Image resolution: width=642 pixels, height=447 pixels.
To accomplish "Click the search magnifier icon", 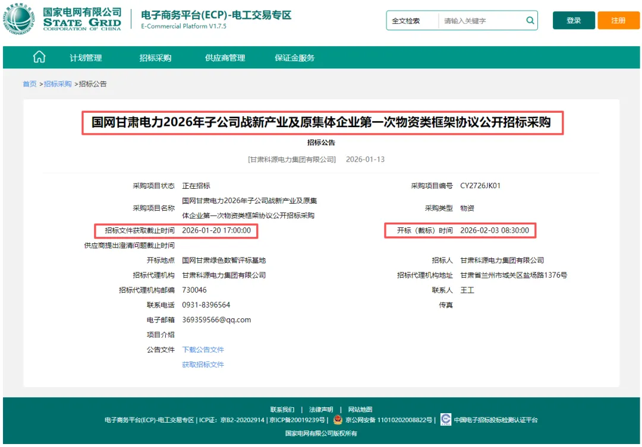I will pos(530,20).
